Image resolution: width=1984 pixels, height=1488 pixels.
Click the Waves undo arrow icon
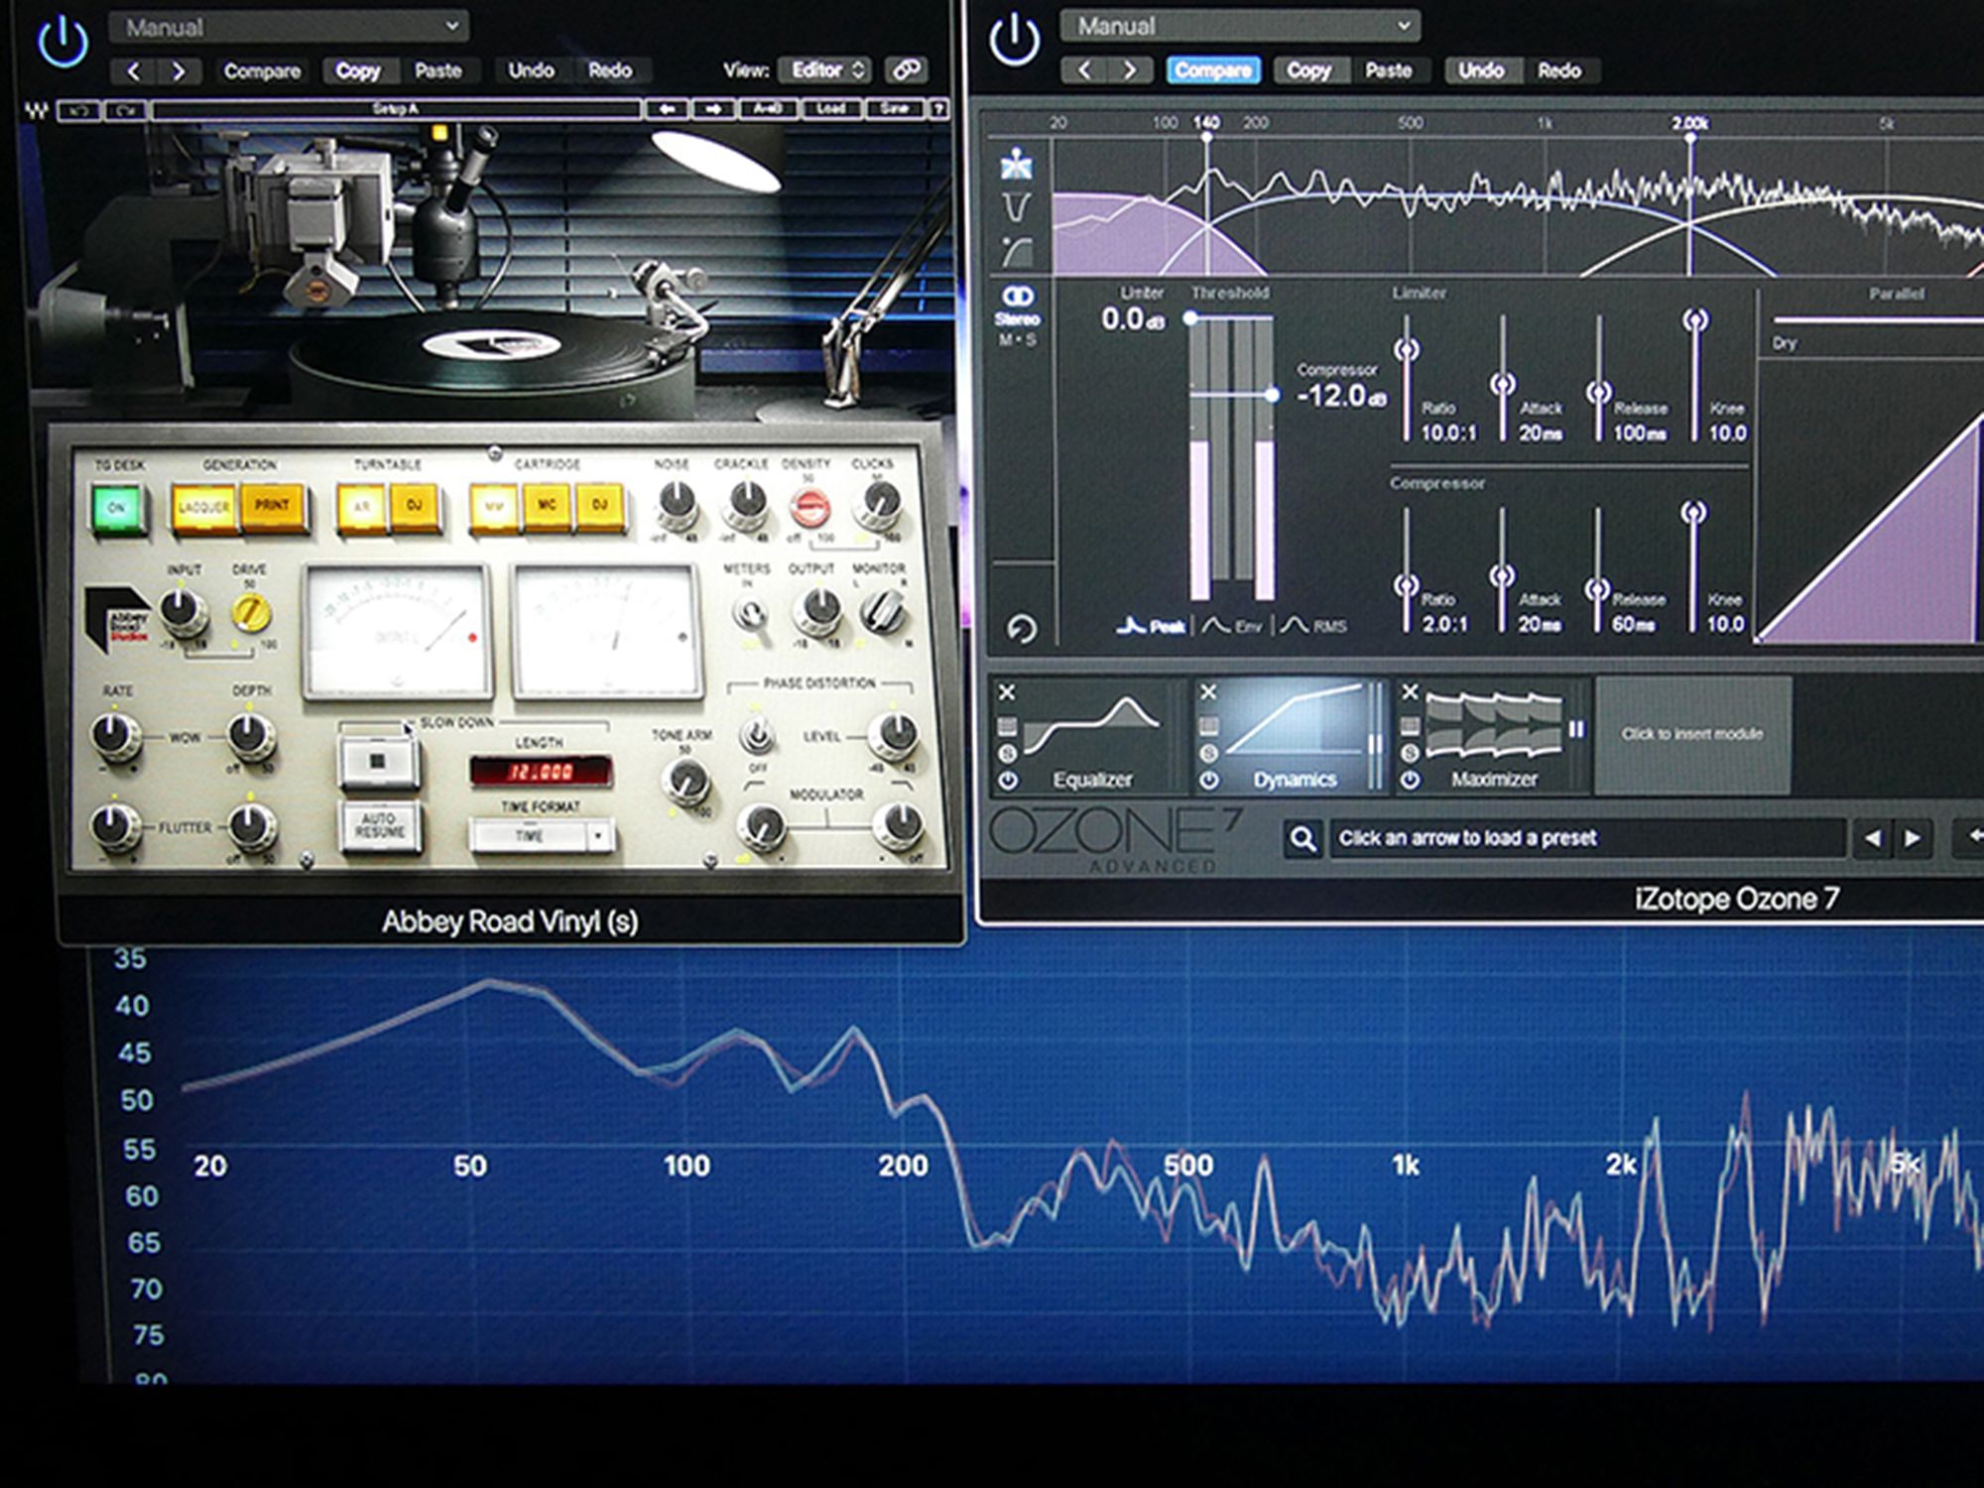pos(78,109)
